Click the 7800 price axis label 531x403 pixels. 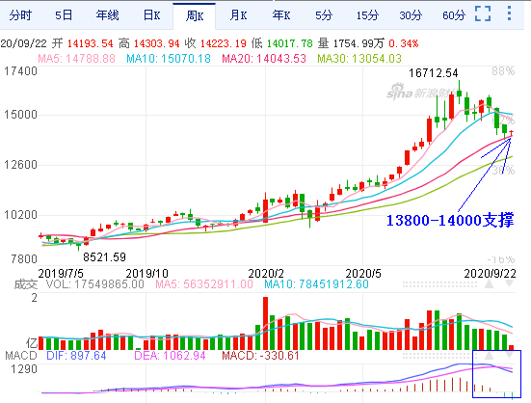click(x=24, y=259)
